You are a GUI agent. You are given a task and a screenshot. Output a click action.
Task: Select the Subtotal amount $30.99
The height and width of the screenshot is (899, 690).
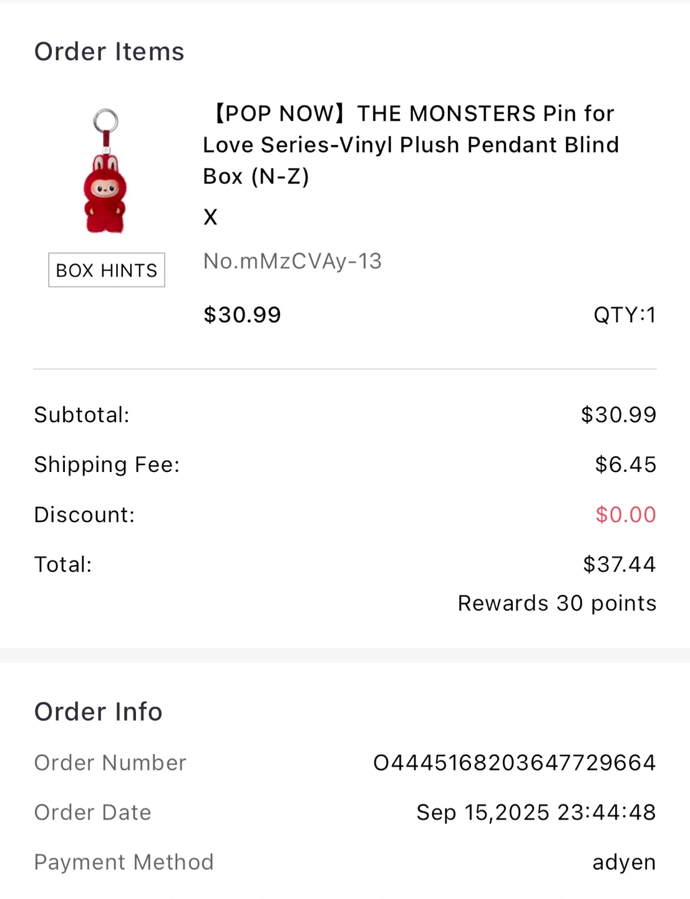[618, 415]
